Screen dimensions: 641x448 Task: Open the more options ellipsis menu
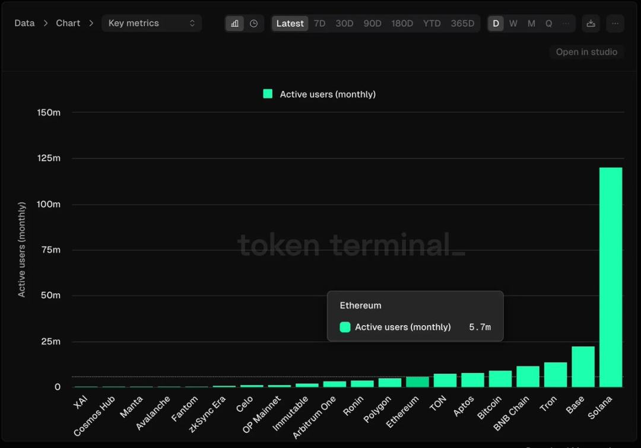tap(615, 23)
